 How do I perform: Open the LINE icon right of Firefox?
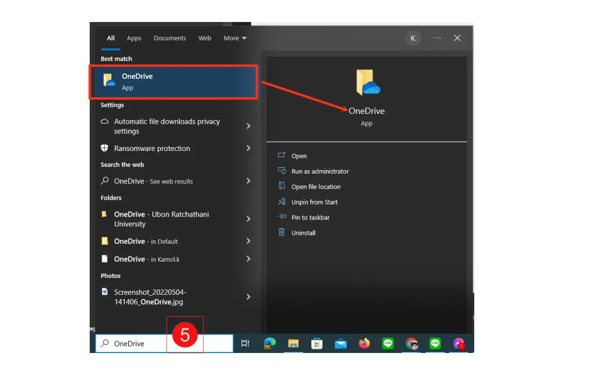(x=388, y=344)
